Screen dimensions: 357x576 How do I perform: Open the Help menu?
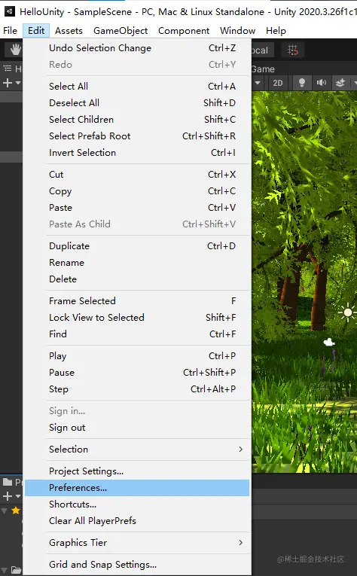click(276, 30)
